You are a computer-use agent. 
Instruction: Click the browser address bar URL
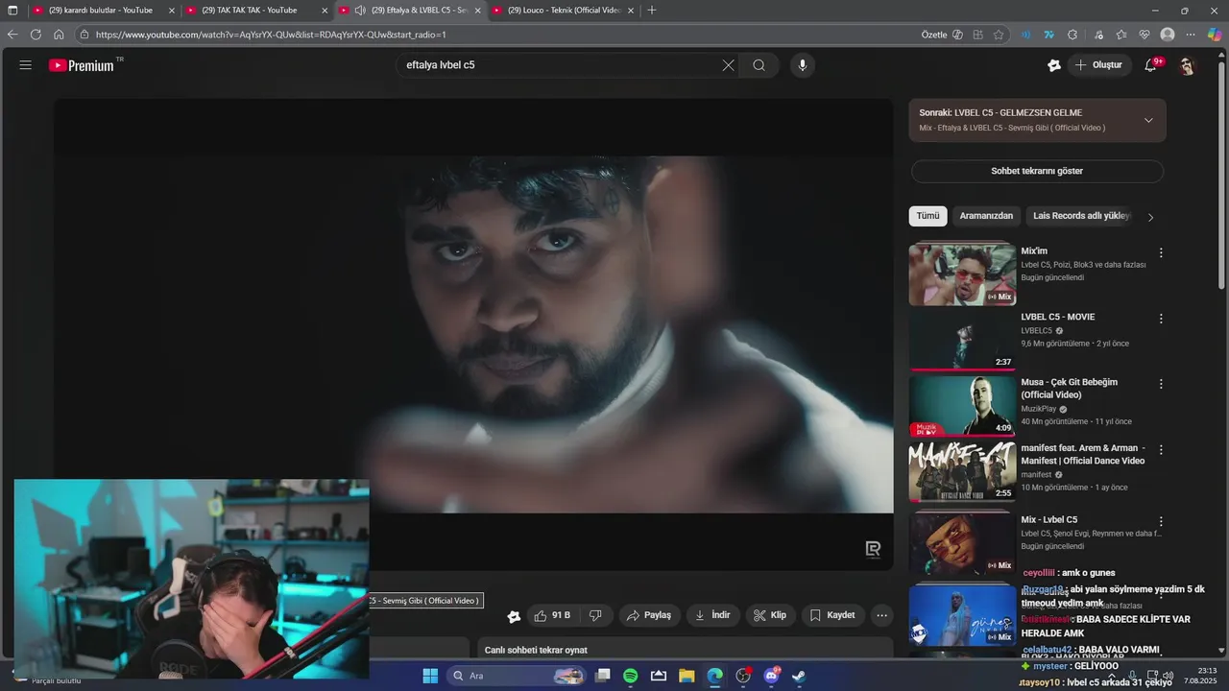click(x=271, y=35)
